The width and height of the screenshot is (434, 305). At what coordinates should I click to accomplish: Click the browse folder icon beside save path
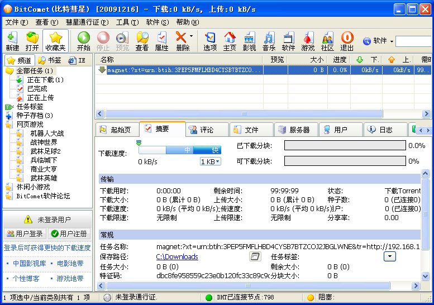[x=255, y=256]
